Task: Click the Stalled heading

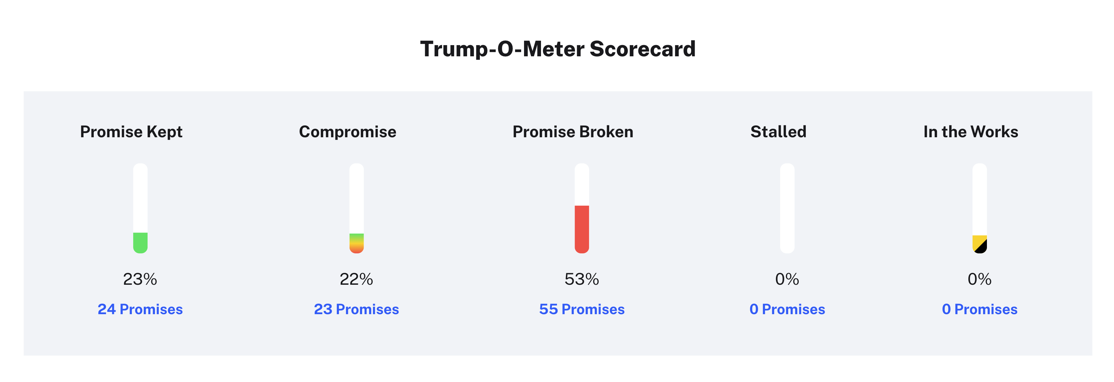Action: (x=779, y=132)
